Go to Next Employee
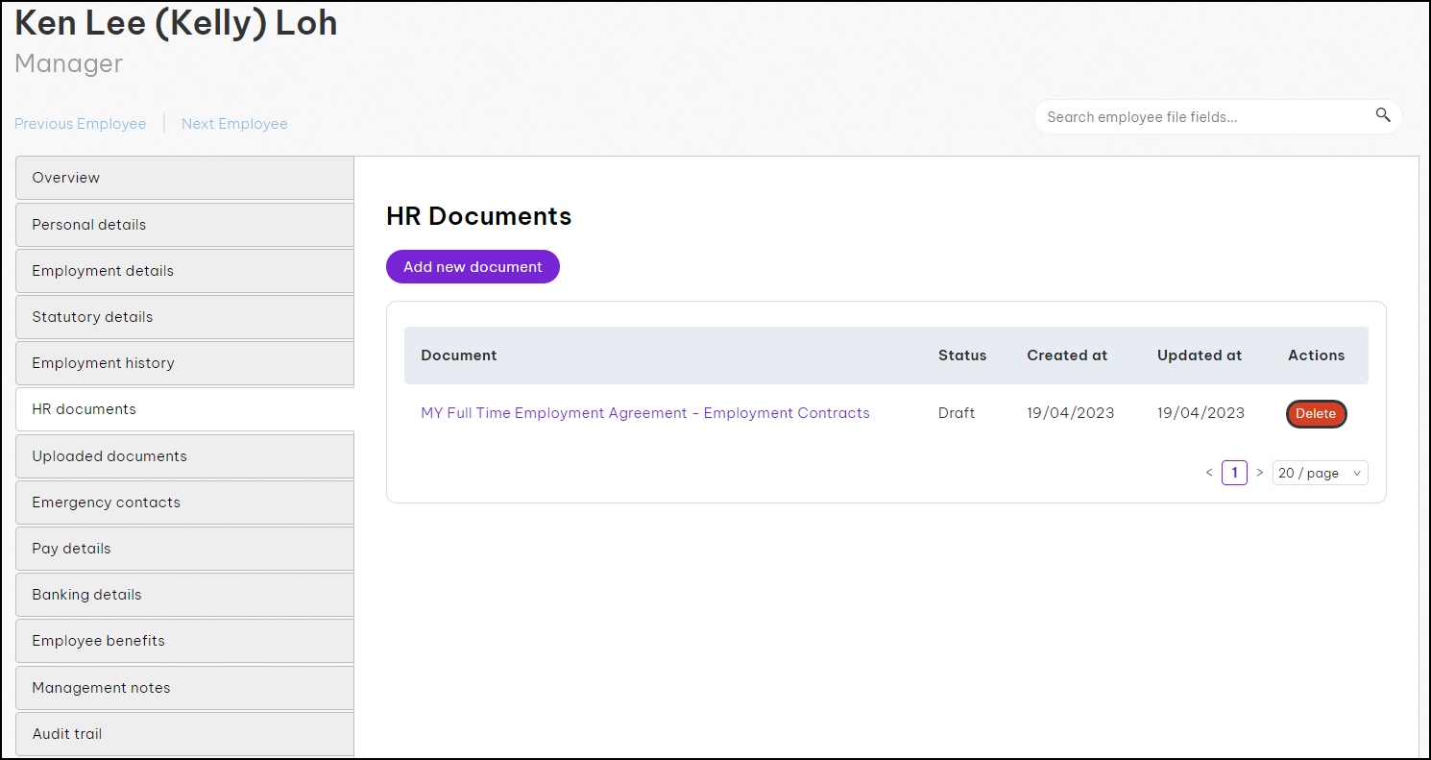The image size is (1431, 760). (x=234, y=124)
